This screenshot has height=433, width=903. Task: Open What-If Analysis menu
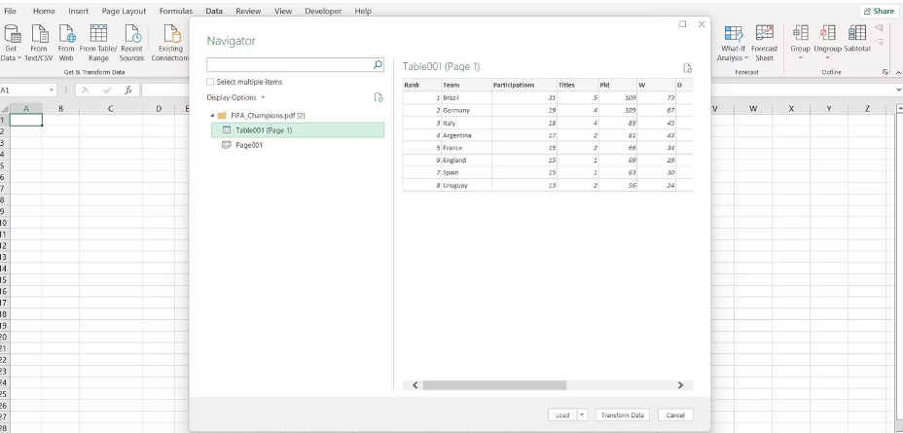coord(733,43)
